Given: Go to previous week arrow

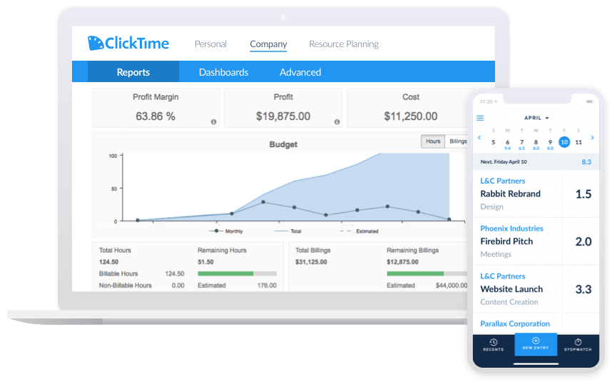Looking at the screenshot, I should pyautogui.click(x=479, y=137).
